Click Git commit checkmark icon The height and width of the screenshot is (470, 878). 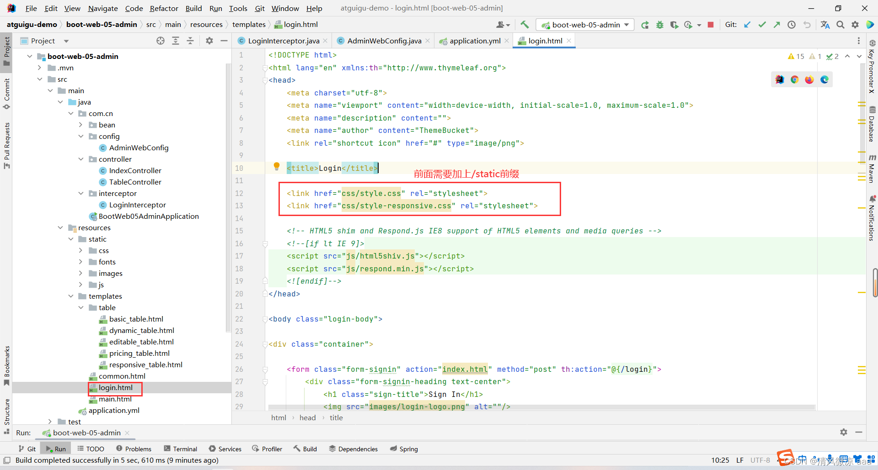click(x=762, y=25)
